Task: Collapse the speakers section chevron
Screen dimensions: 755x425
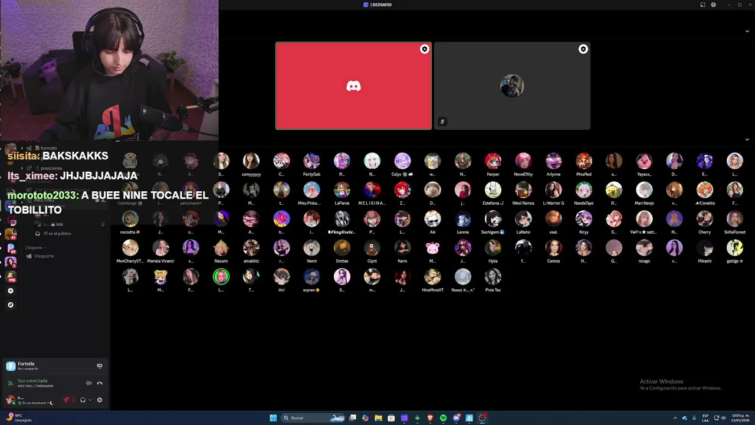Action: pos(747,31)
